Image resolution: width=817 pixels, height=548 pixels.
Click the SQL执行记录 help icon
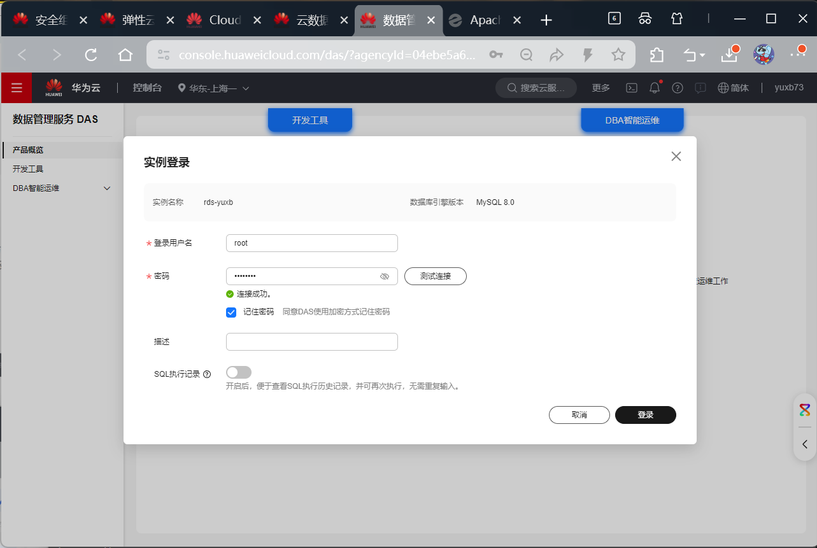pos(207,374)
